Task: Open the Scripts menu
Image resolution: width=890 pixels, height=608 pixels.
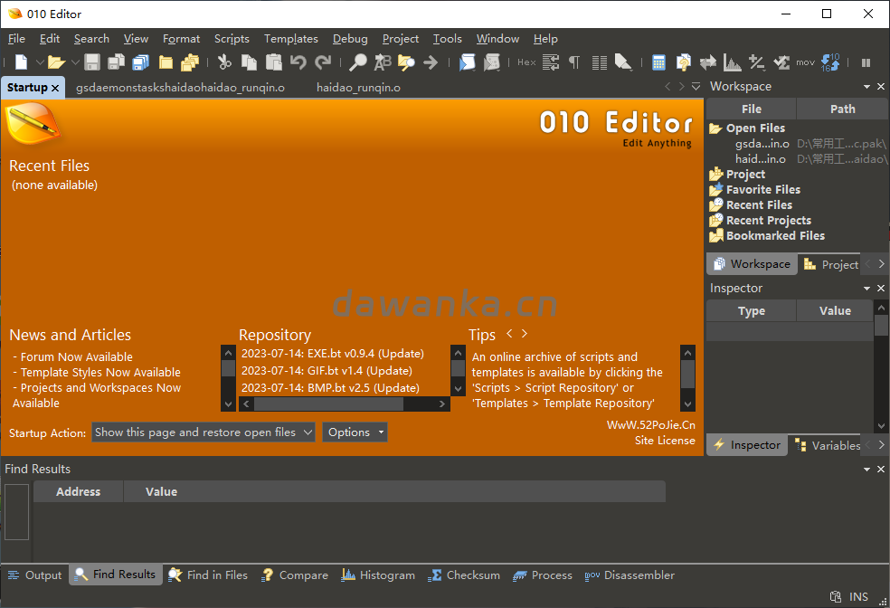Action: click(232, 39)
